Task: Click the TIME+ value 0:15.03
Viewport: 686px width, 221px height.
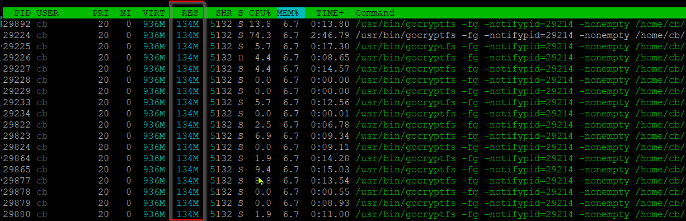Action: [x=330, y=170]
